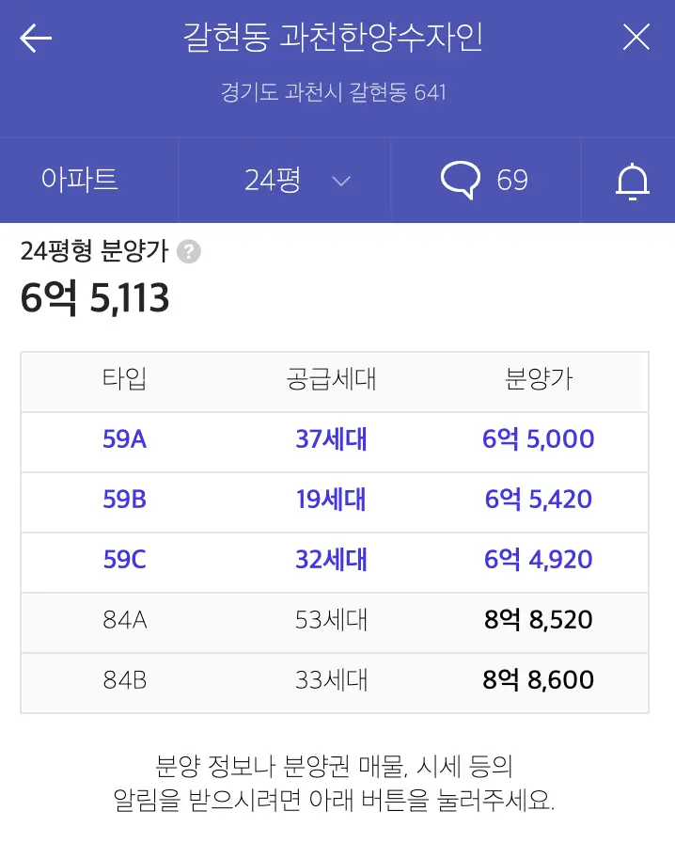Click the 6억 5,000 price
The width and height of the screenshot is (675, 843).
point(539,439)
